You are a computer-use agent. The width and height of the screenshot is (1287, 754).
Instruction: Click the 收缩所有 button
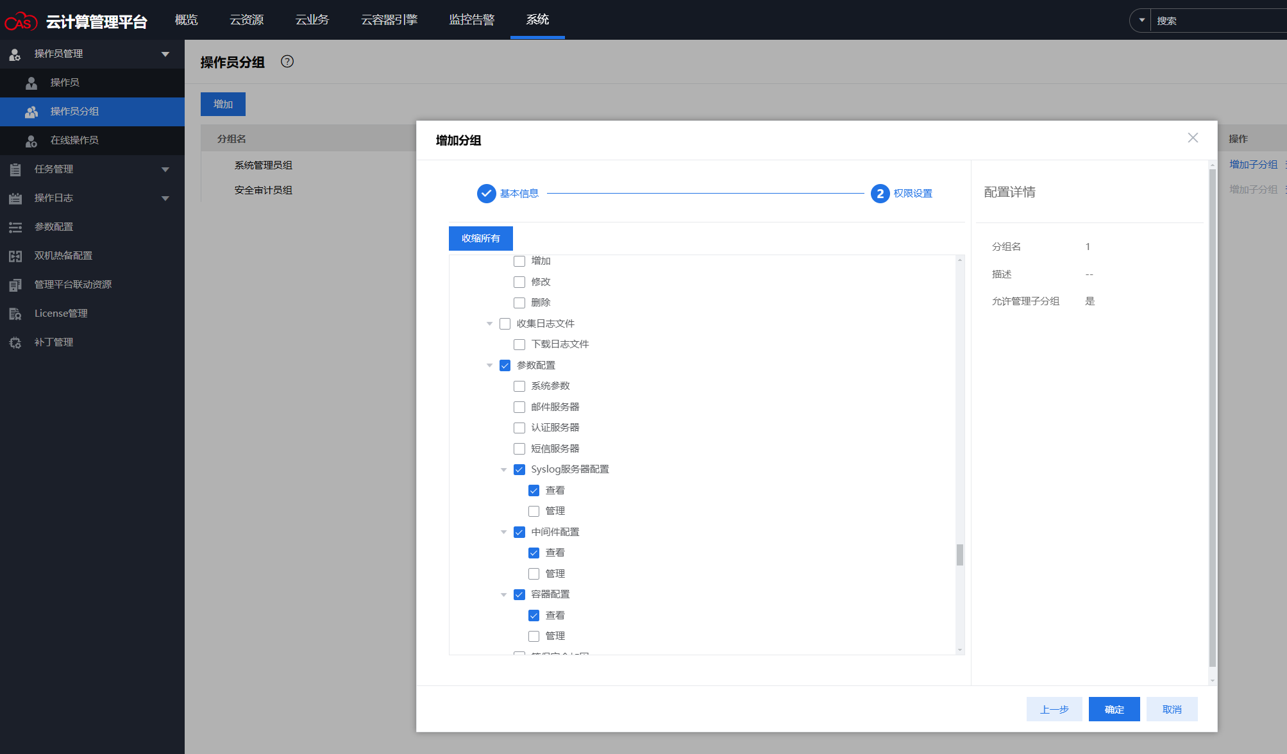(480, 238)
